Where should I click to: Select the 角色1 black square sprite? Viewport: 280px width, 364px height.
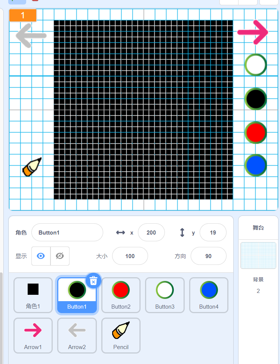coord(33,295)
